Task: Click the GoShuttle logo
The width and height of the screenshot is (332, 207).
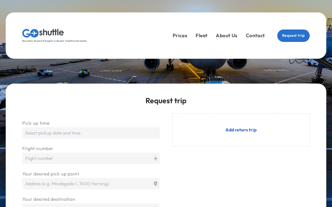Action: (43, 33)
